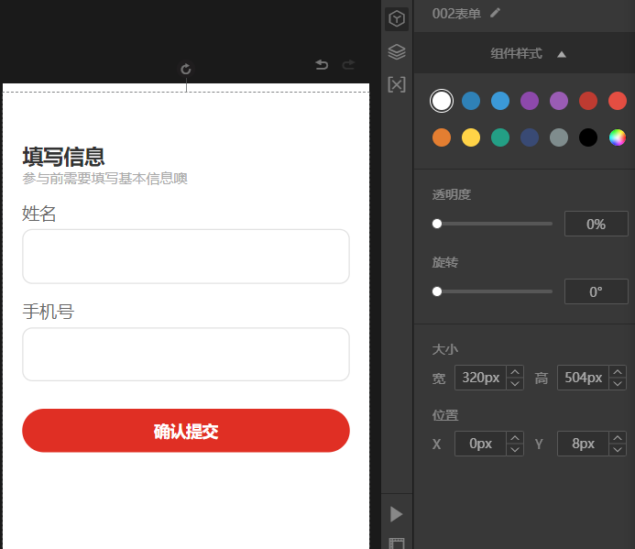Select the dark purple color swatch
The image size is (635, 549).
[x=530, y=101]
